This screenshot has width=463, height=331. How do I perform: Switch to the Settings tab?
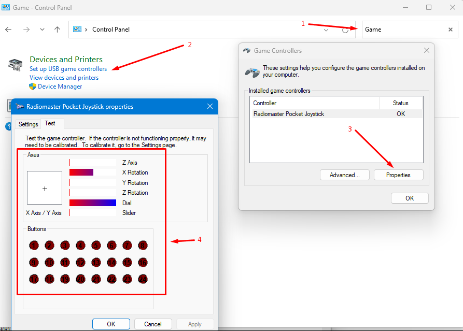click(x=29, y=124)
